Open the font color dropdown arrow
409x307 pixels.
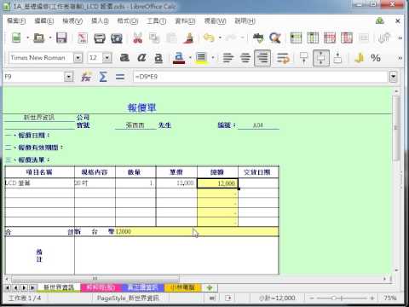(x=190, y=58)
